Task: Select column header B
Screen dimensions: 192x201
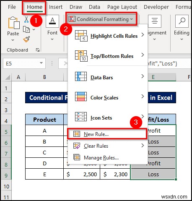Action: coord(44,77)
